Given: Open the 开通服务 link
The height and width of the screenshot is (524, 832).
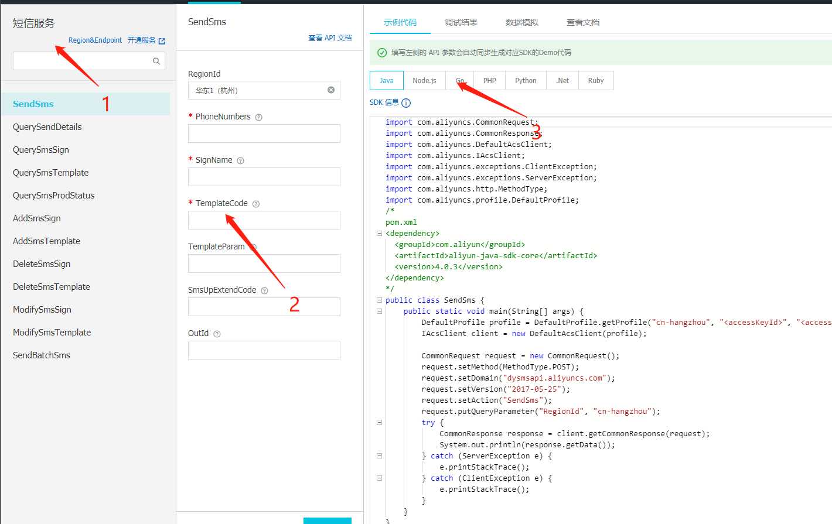Looking at the screenshot, I should click(142, 40).
